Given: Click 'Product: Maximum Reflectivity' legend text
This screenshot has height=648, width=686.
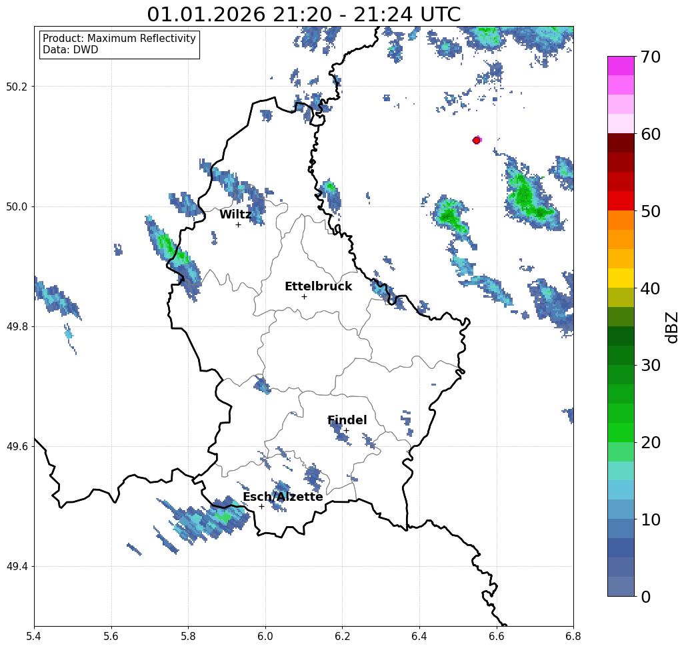Looking at the screenshot, I should tap(119, 39).
